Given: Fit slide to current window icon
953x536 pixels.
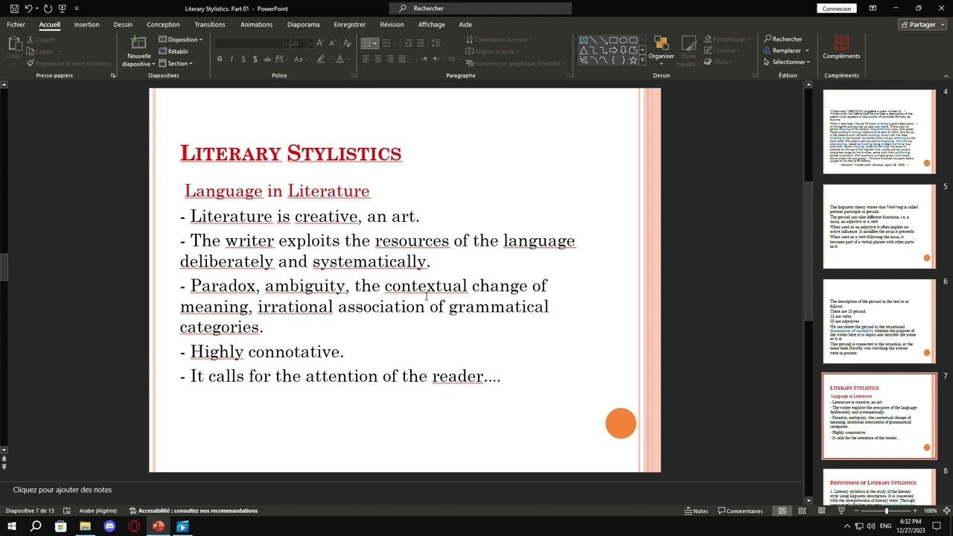Looking at the screenshot, I should click(x=946, y=511).
